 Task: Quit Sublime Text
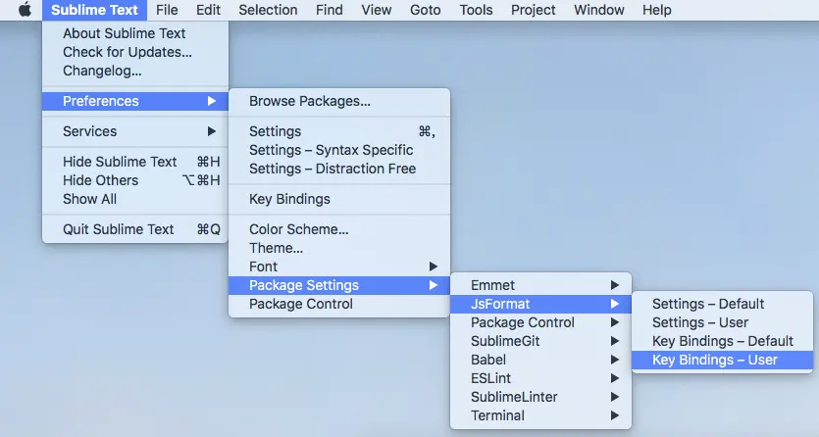(x=118, y=229)
